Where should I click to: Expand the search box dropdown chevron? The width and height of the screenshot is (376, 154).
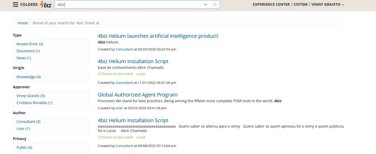coord(206,5)
